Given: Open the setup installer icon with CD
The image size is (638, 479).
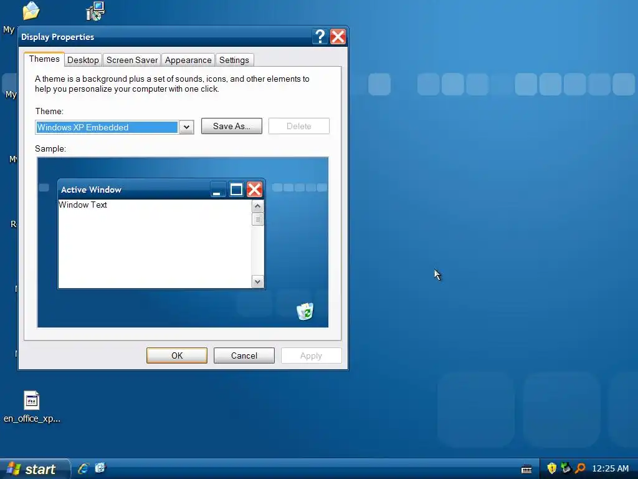Looking at the screenshot, I should pyautogui.click(x=95, y=11).
